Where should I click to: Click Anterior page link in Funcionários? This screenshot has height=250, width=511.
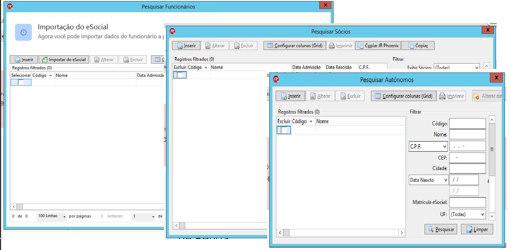(112, 216)
